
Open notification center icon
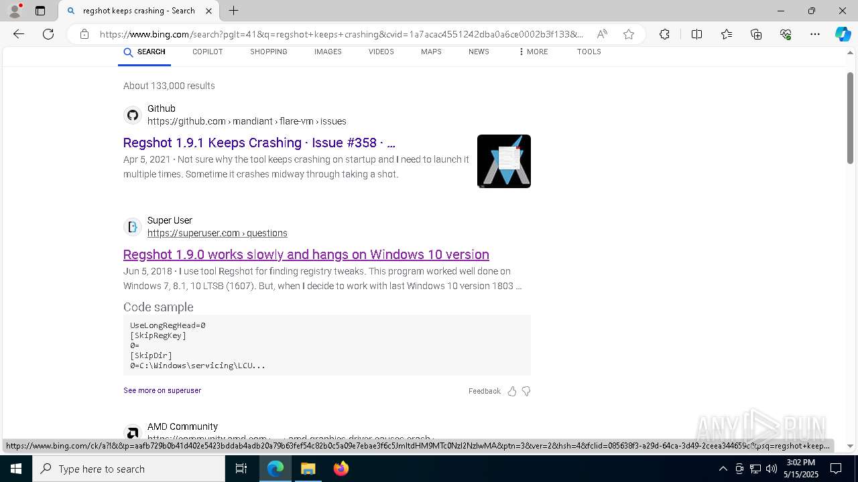coord(836,469)
